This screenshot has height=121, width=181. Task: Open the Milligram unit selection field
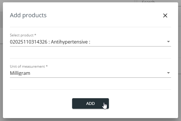[x=90, y=73]
